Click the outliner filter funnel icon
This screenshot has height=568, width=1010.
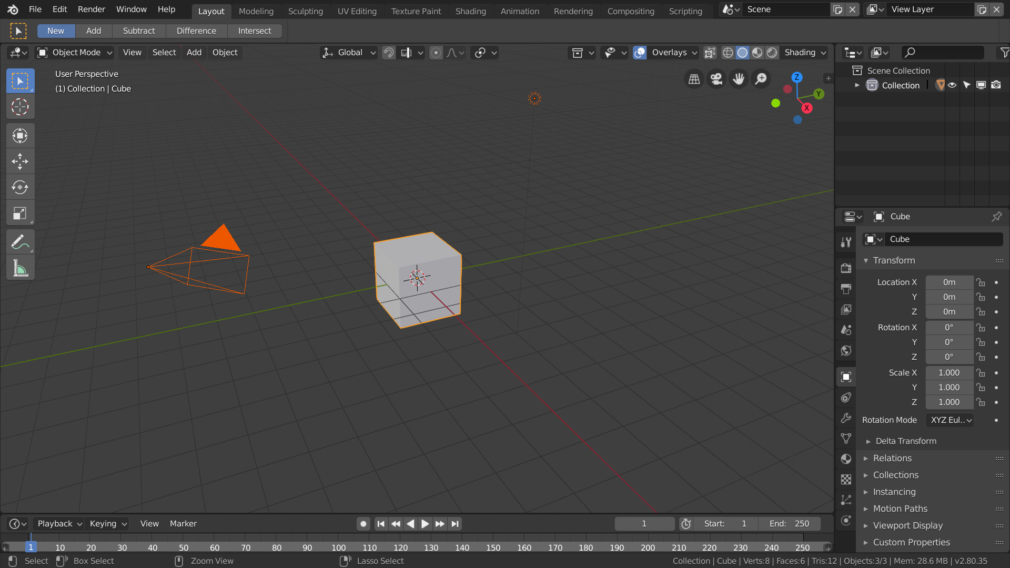[1004, 53]
